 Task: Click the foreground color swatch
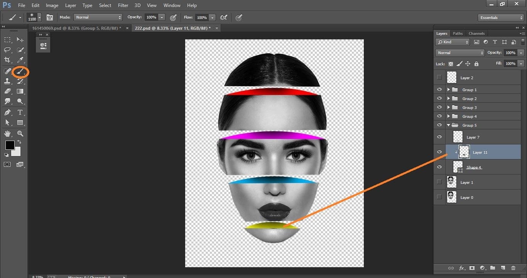coord(9,146)
